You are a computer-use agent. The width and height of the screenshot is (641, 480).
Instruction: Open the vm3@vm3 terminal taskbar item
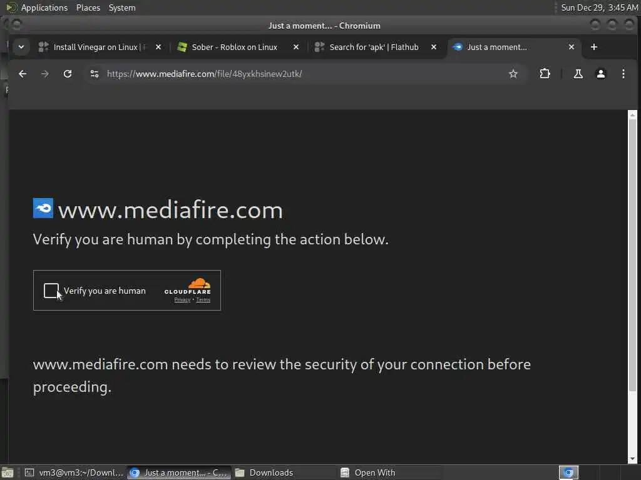point(74,472)
